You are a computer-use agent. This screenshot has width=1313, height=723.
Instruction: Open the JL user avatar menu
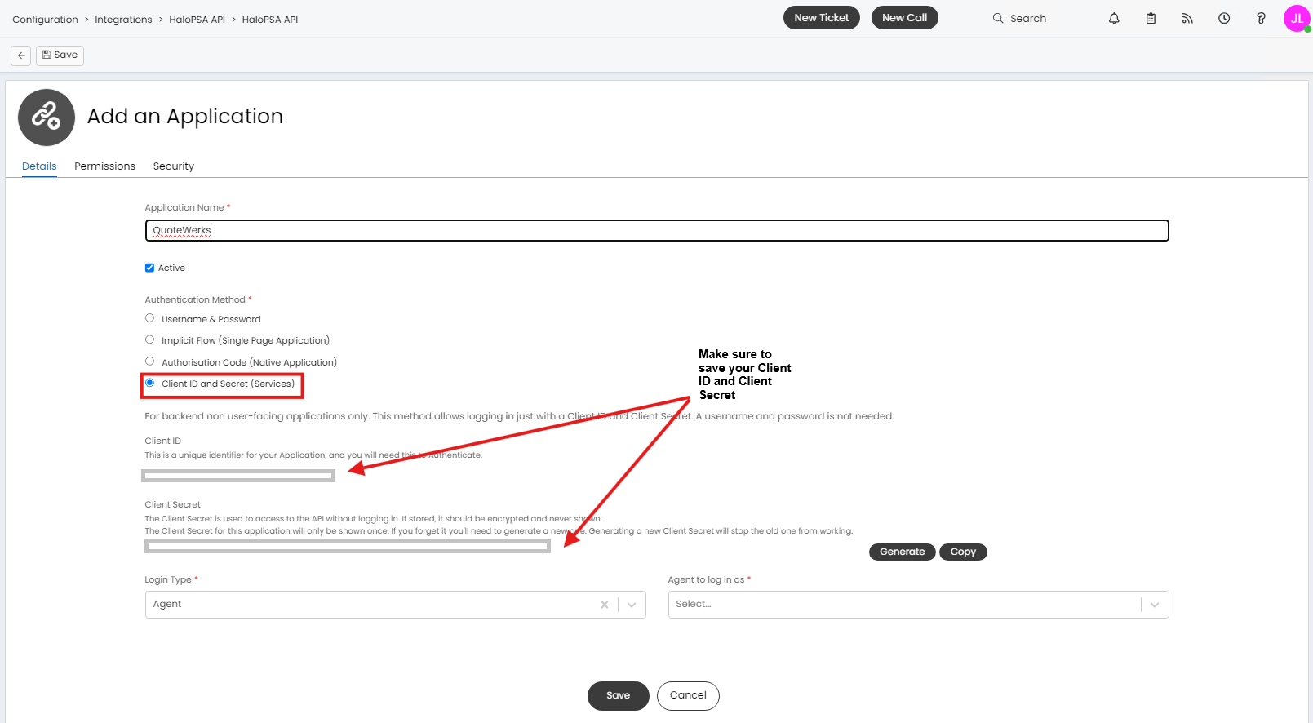point(1297,18)
